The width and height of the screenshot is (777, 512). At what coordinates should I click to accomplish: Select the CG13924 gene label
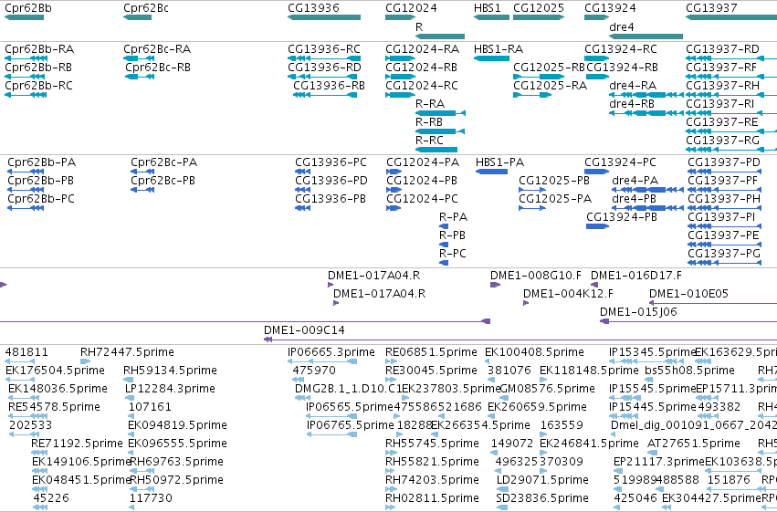click(610, 8)
